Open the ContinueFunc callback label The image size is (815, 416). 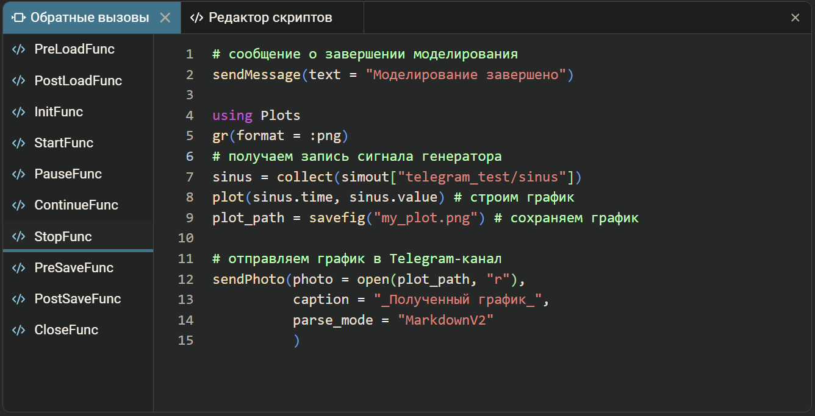(x=76, y=205)
